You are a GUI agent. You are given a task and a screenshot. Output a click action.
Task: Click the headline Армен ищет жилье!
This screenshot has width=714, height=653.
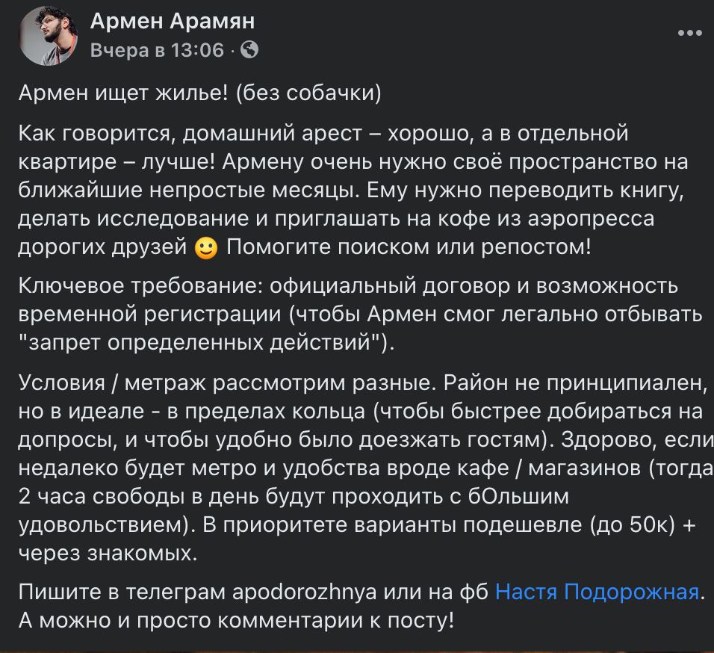[x=123, y=93]
